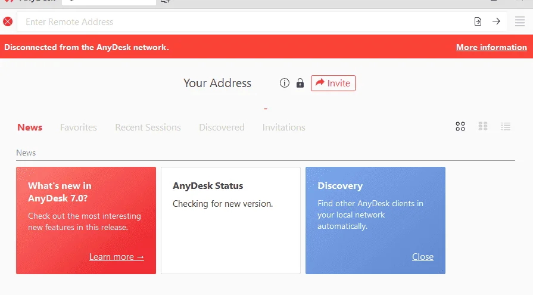Open the Discovery card
Image resolution: width=533 pixels, height=295 pixels.
pos(375,221)
